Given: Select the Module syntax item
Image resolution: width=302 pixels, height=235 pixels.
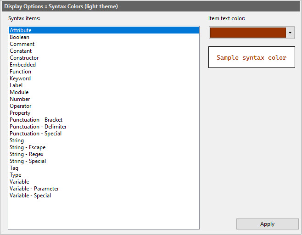Looking at the screenshot, I should click(104, 92).
